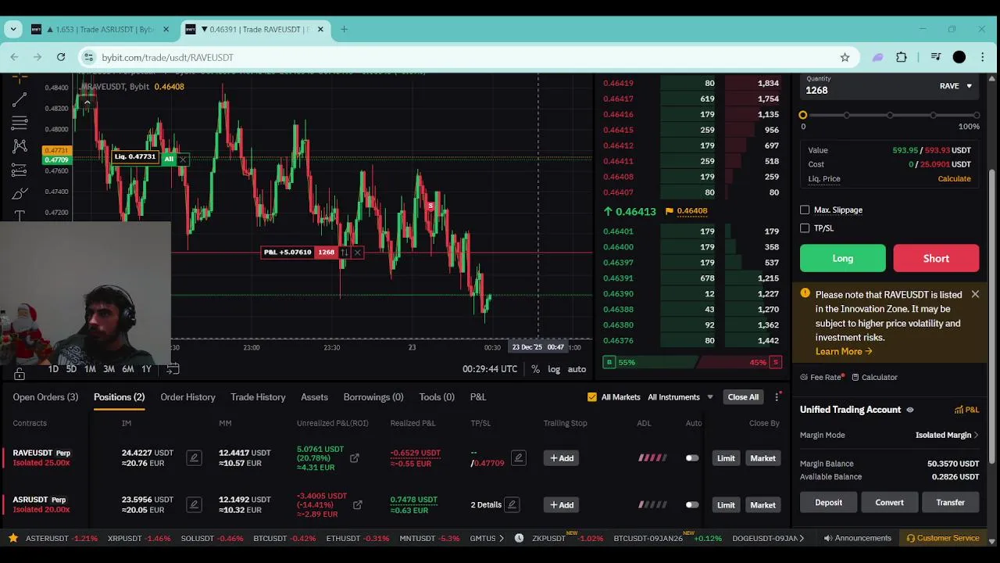The image size is (1000, 563).
Task: Close the liquidation price line on chart
Action: (x=183, y=159)
